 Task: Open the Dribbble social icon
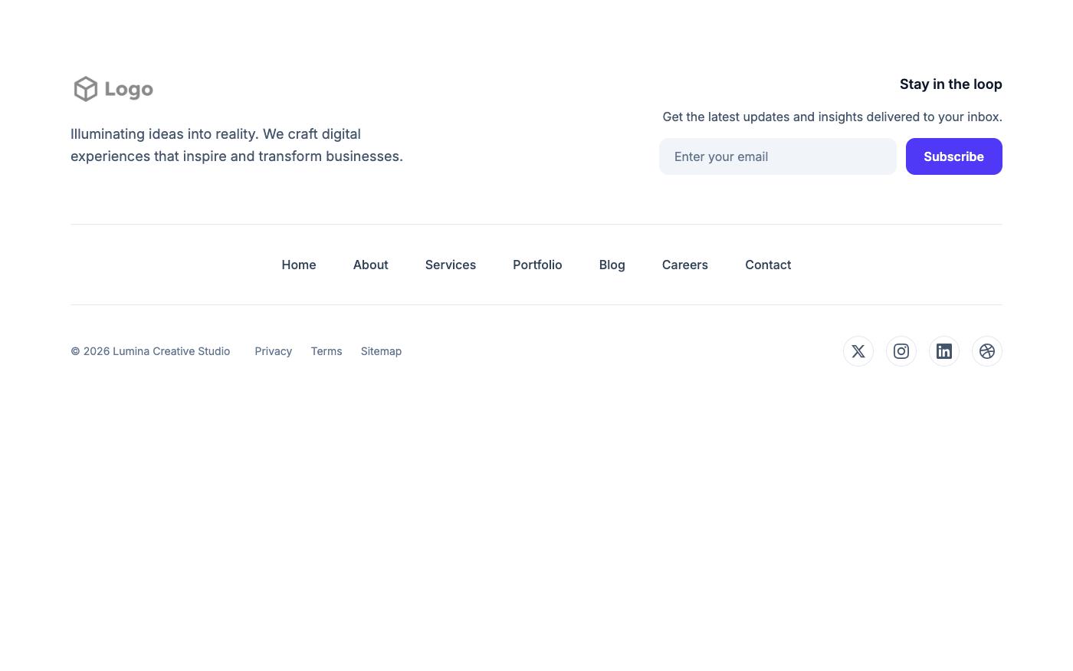pos(987,351)
